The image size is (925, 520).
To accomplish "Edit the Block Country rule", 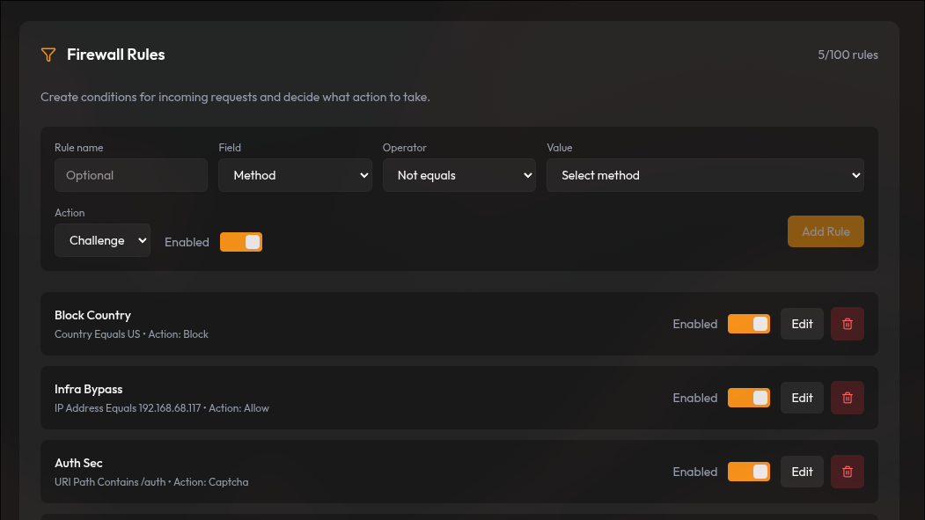I will 801,324.
